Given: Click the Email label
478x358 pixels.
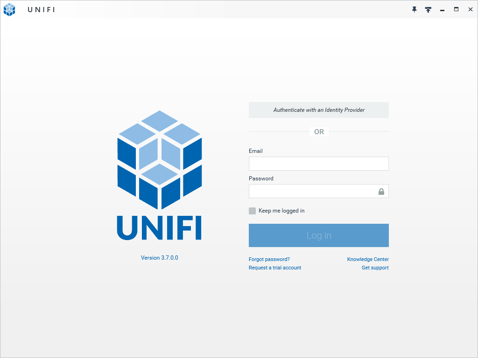Looking at the screenshot, I should pos(255,151).
